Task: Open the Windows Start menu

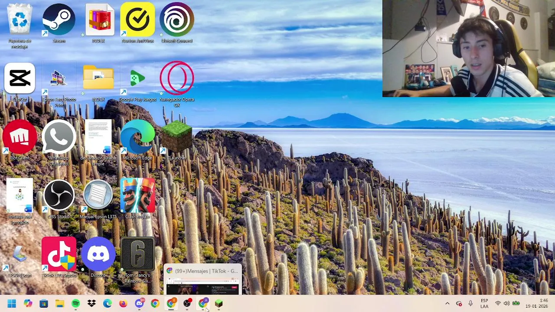Action: [12, 304]
